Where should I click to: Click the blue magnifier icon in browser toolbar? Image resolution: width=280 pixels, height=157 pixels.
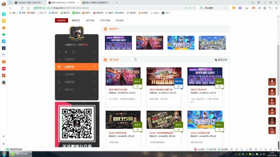click(x=259, y=8)
